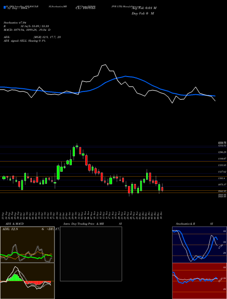This screenshot has height=299, width=227.
Task: Open the empty intraday trading price panel
Action: [x=91, y=254]
